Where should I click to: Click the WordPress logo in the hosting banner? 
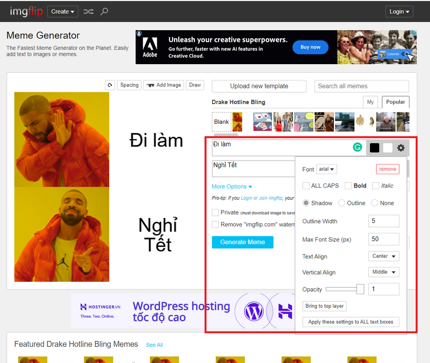coord(254,311)
